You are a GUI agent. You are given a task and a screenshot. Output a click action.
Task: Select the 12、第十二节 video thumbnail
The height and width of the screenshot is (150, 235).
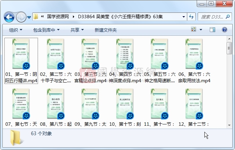194,104
